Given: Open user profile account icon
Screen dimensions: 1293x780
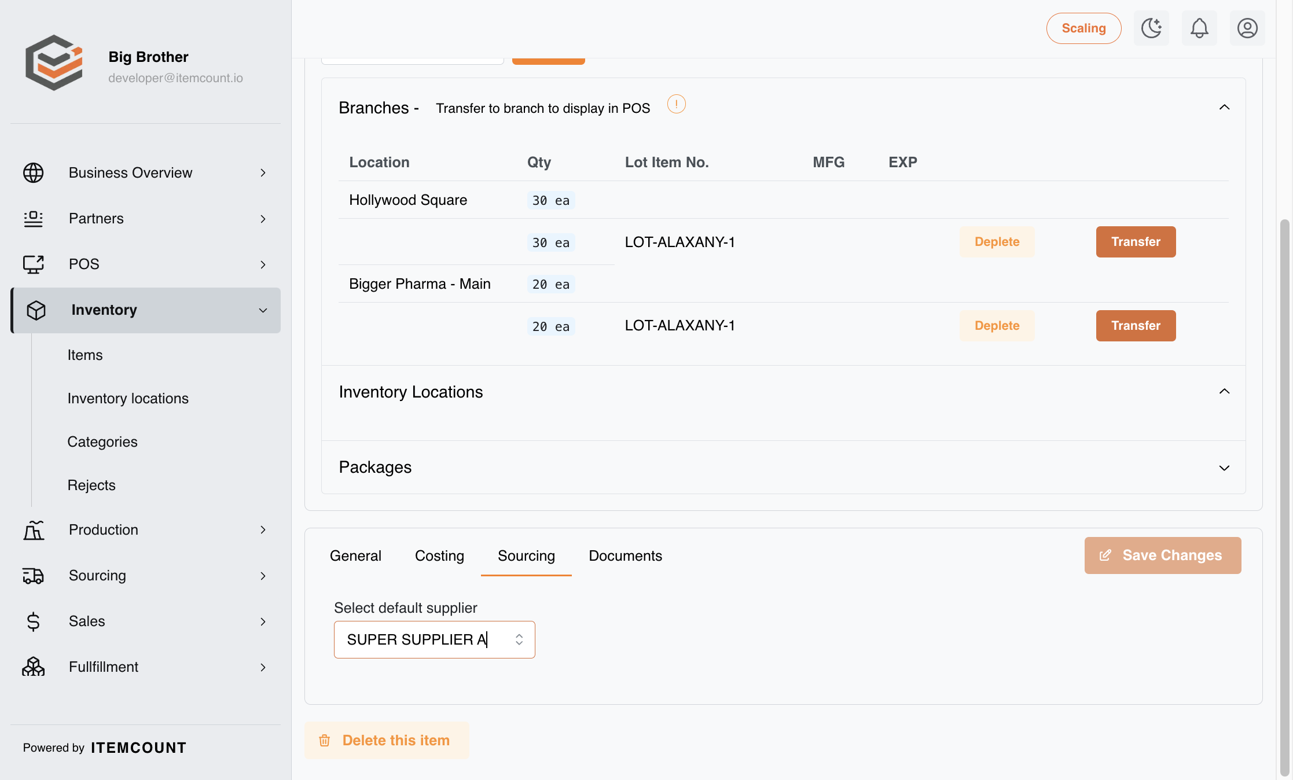Looking at the screenshot, I should 1247,28.
